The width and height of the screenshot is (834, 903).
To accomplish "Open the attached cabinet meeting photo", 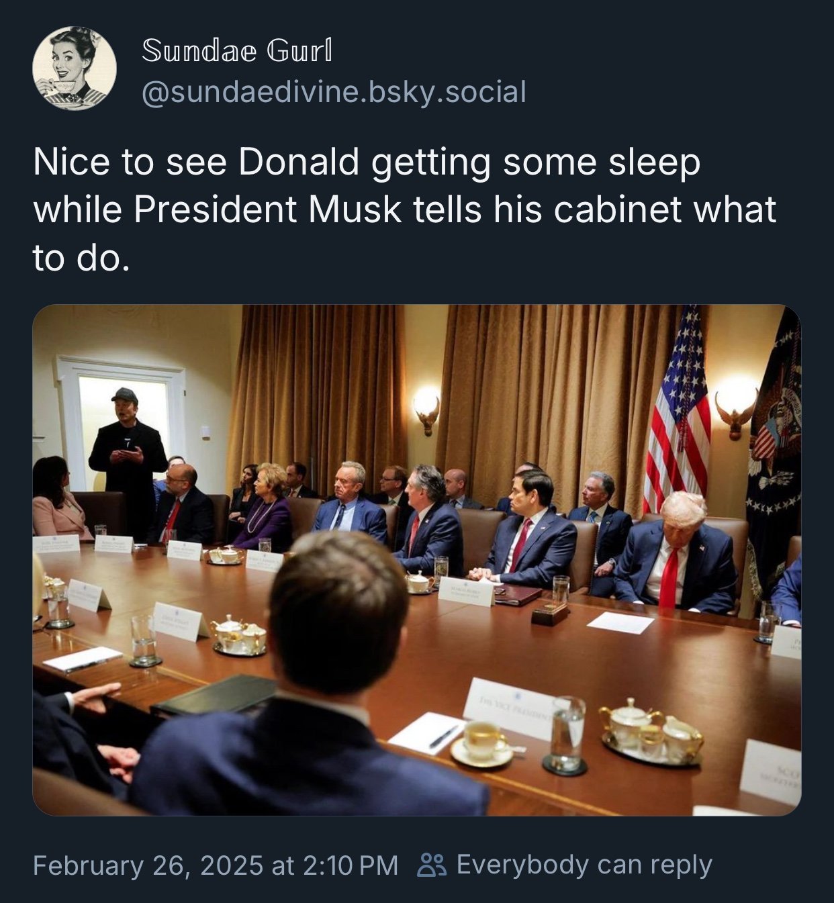I will pos(416,560).
